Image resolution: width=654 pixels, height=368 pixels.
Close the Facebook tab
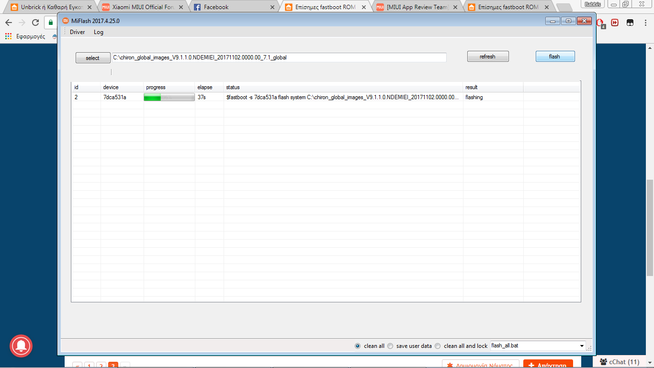272,7
